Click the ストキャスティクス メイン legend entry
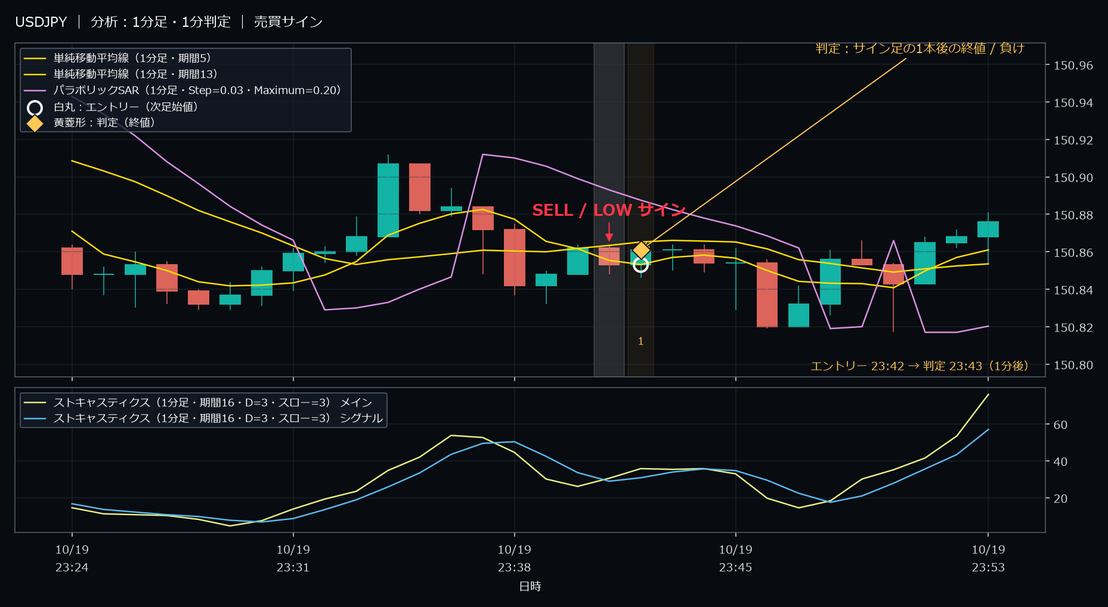 [x=198, y=402]
